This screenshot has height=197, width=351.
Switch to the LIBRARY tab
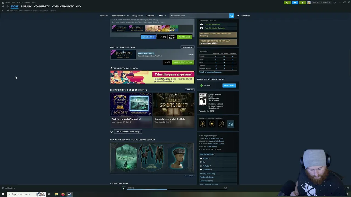pos(26,6)
